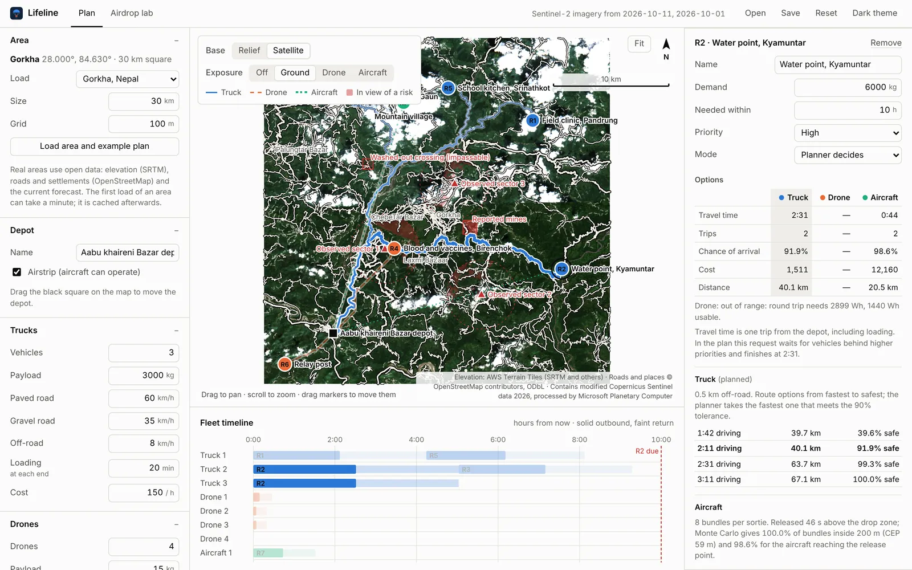
Task: Click Aircraft 1 R7 bar in timeline
Action: tap(268, 553)
